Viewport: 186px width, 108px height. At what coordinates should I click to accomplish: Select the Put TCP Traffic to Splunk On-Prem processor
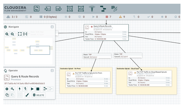(x=88, y=79)
